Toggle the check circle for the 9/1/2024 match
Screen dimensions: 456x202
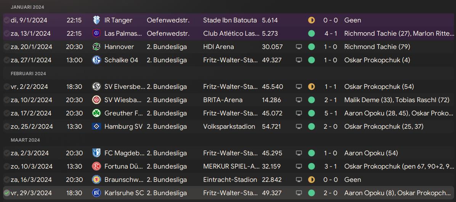(x=6, y=20)
